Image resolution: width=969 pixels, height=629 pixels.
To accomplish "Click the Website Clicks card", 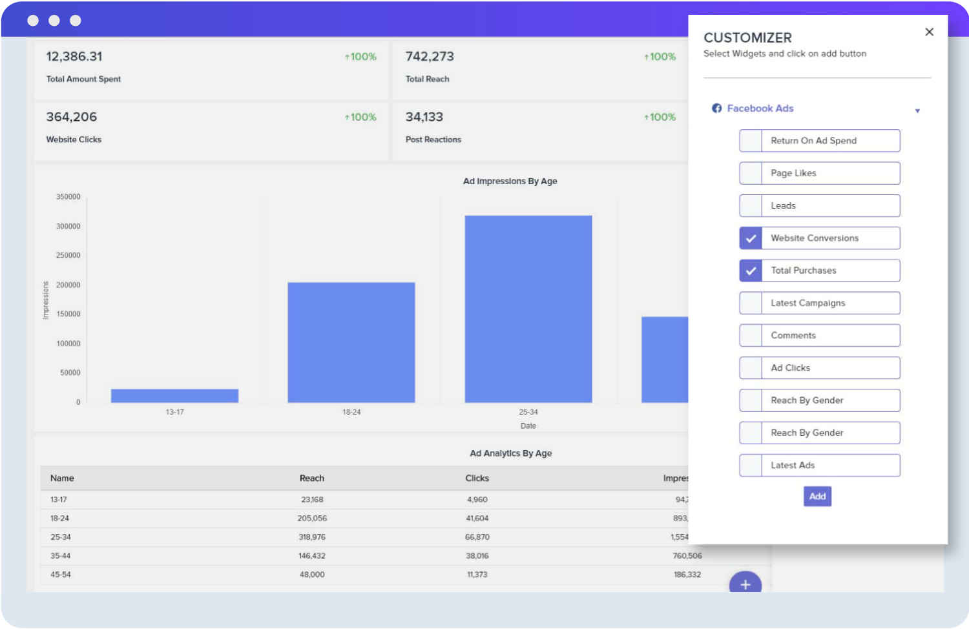I will (x=211, y=132).
